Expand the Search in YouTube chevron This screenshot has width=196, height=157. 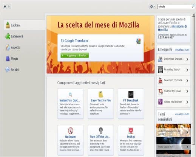[x=187, y=81]
